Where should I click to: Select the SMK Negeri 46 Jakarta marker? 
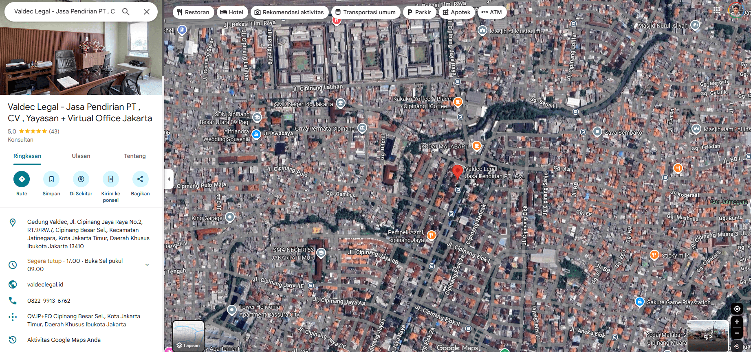click(x=341, y=103)
